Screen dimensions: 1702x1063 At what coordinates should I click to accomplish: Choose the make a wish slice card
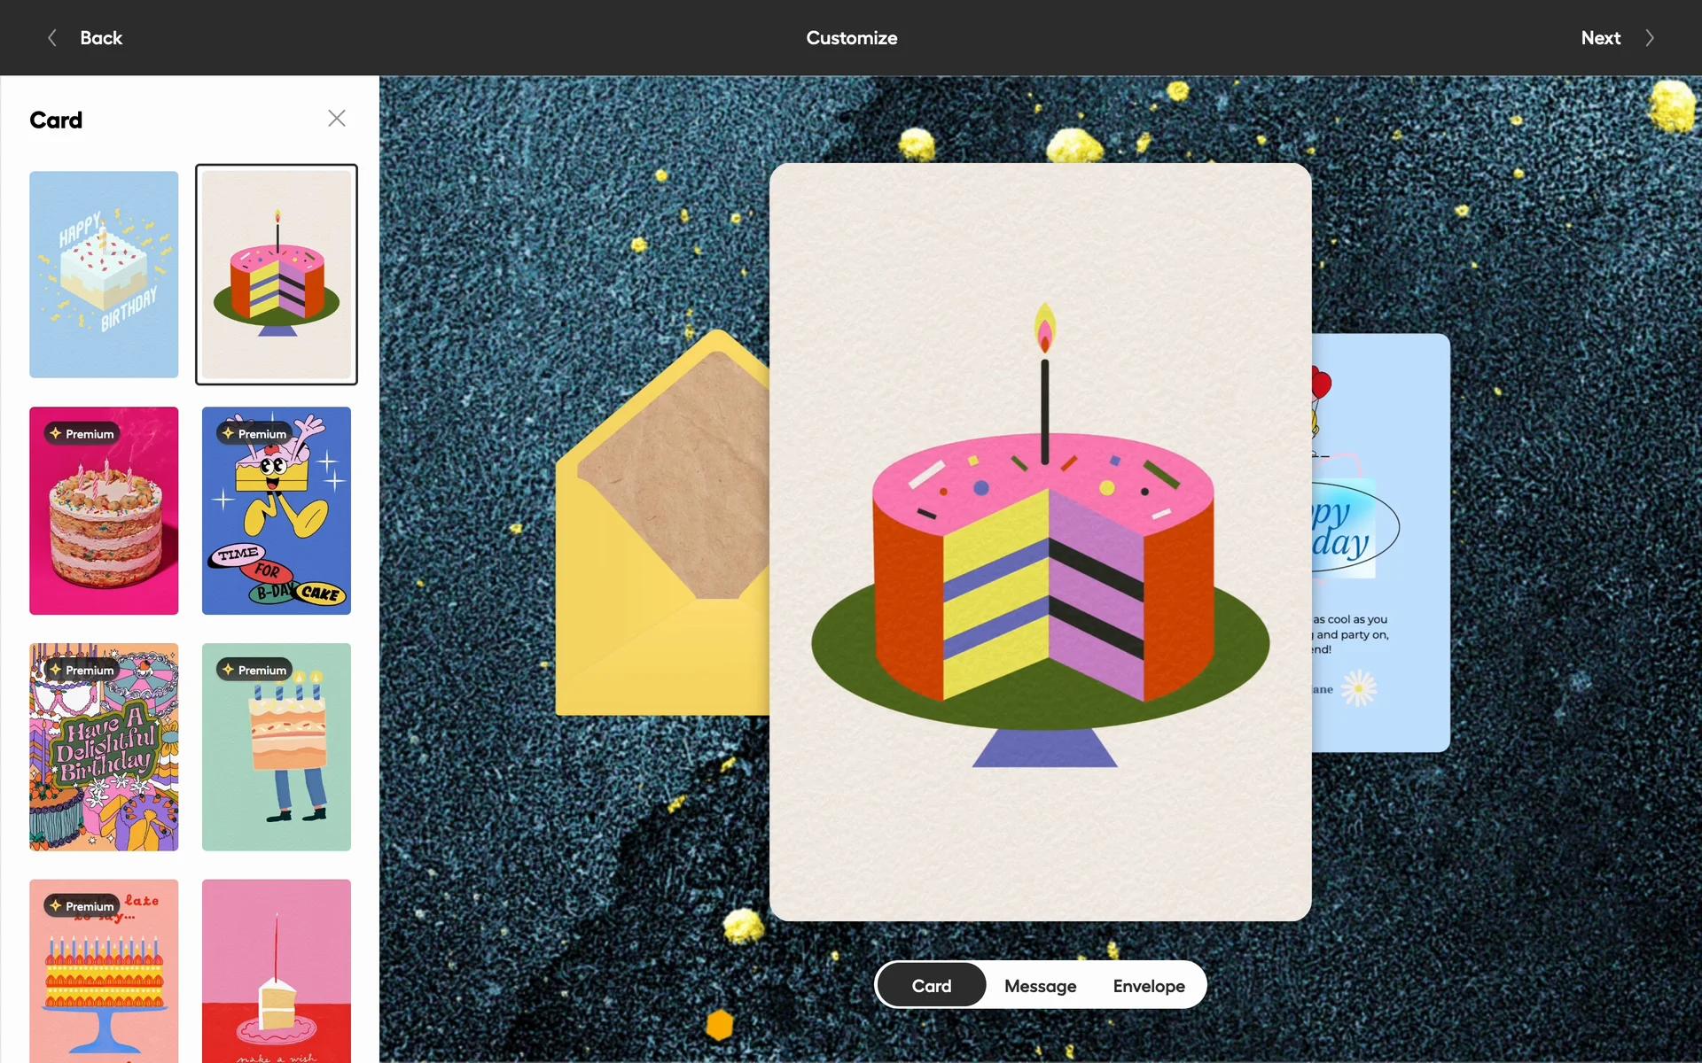coord(277,974)
